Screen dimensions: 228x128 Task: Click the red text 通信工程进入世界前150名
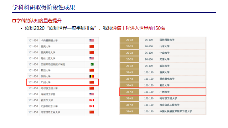click(139, 28)
